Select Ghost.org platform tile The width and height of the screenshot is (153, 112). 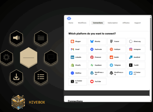136,41
